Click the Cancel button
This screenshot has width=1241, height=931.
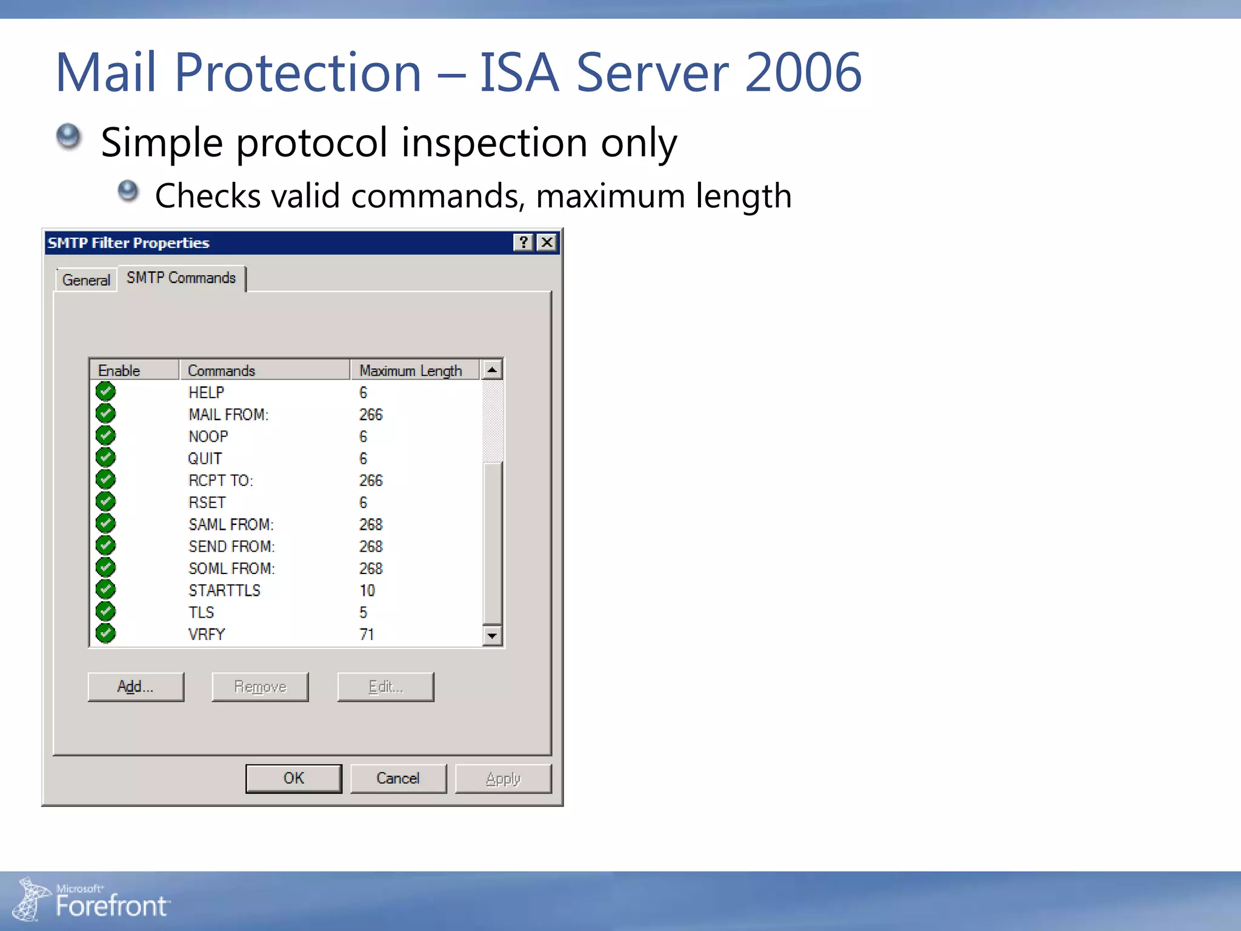(x=398, y=778)
